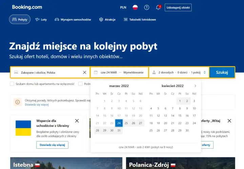The height and width of the screenshot is (169, 244).
Task: Select April 15 in calendar
Action: pos(180,116)
